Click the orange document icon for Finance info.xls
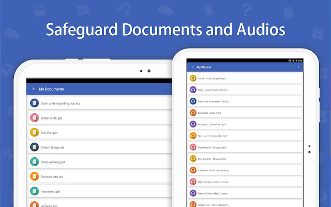 click(35, 176)
